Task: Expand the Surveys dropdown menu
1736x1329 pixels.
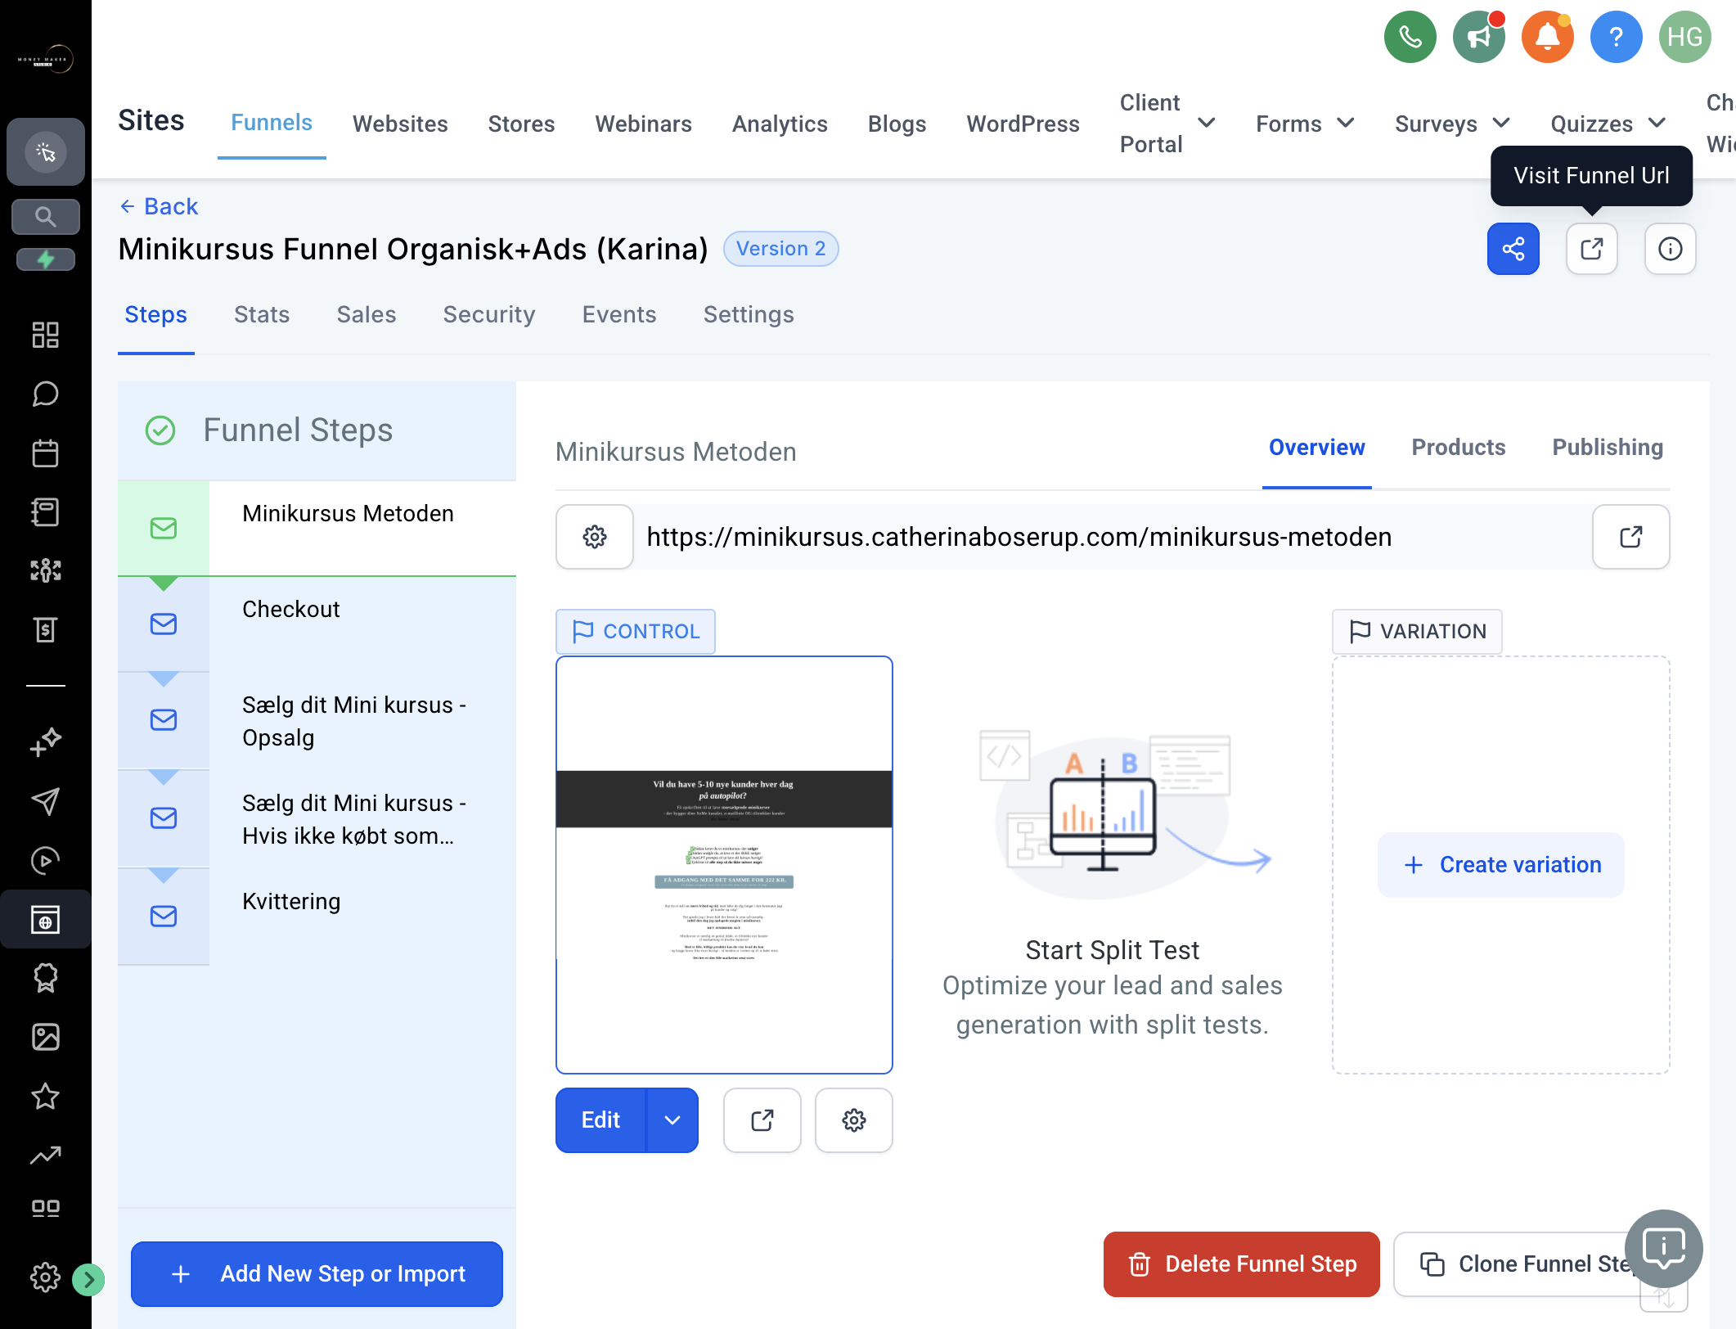Action: (x=1500, y=124)
